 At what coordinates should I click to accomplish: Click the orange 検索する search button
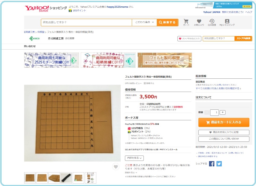click(x=167, y=22)
